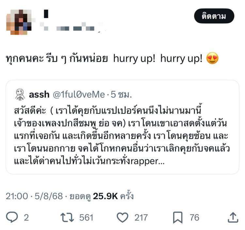Click the 76 bookmarks count

tap(194, 218)
